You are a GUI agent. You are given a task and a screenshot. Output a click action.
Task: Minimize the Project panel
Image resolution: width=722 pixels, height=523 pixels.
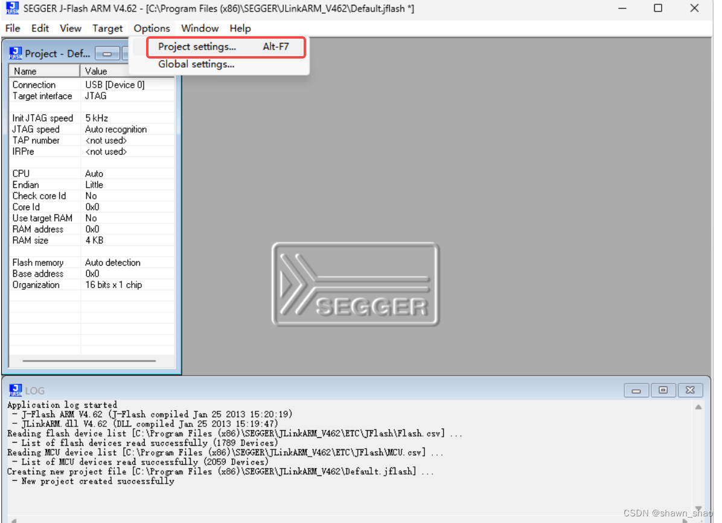pos(107,54)
